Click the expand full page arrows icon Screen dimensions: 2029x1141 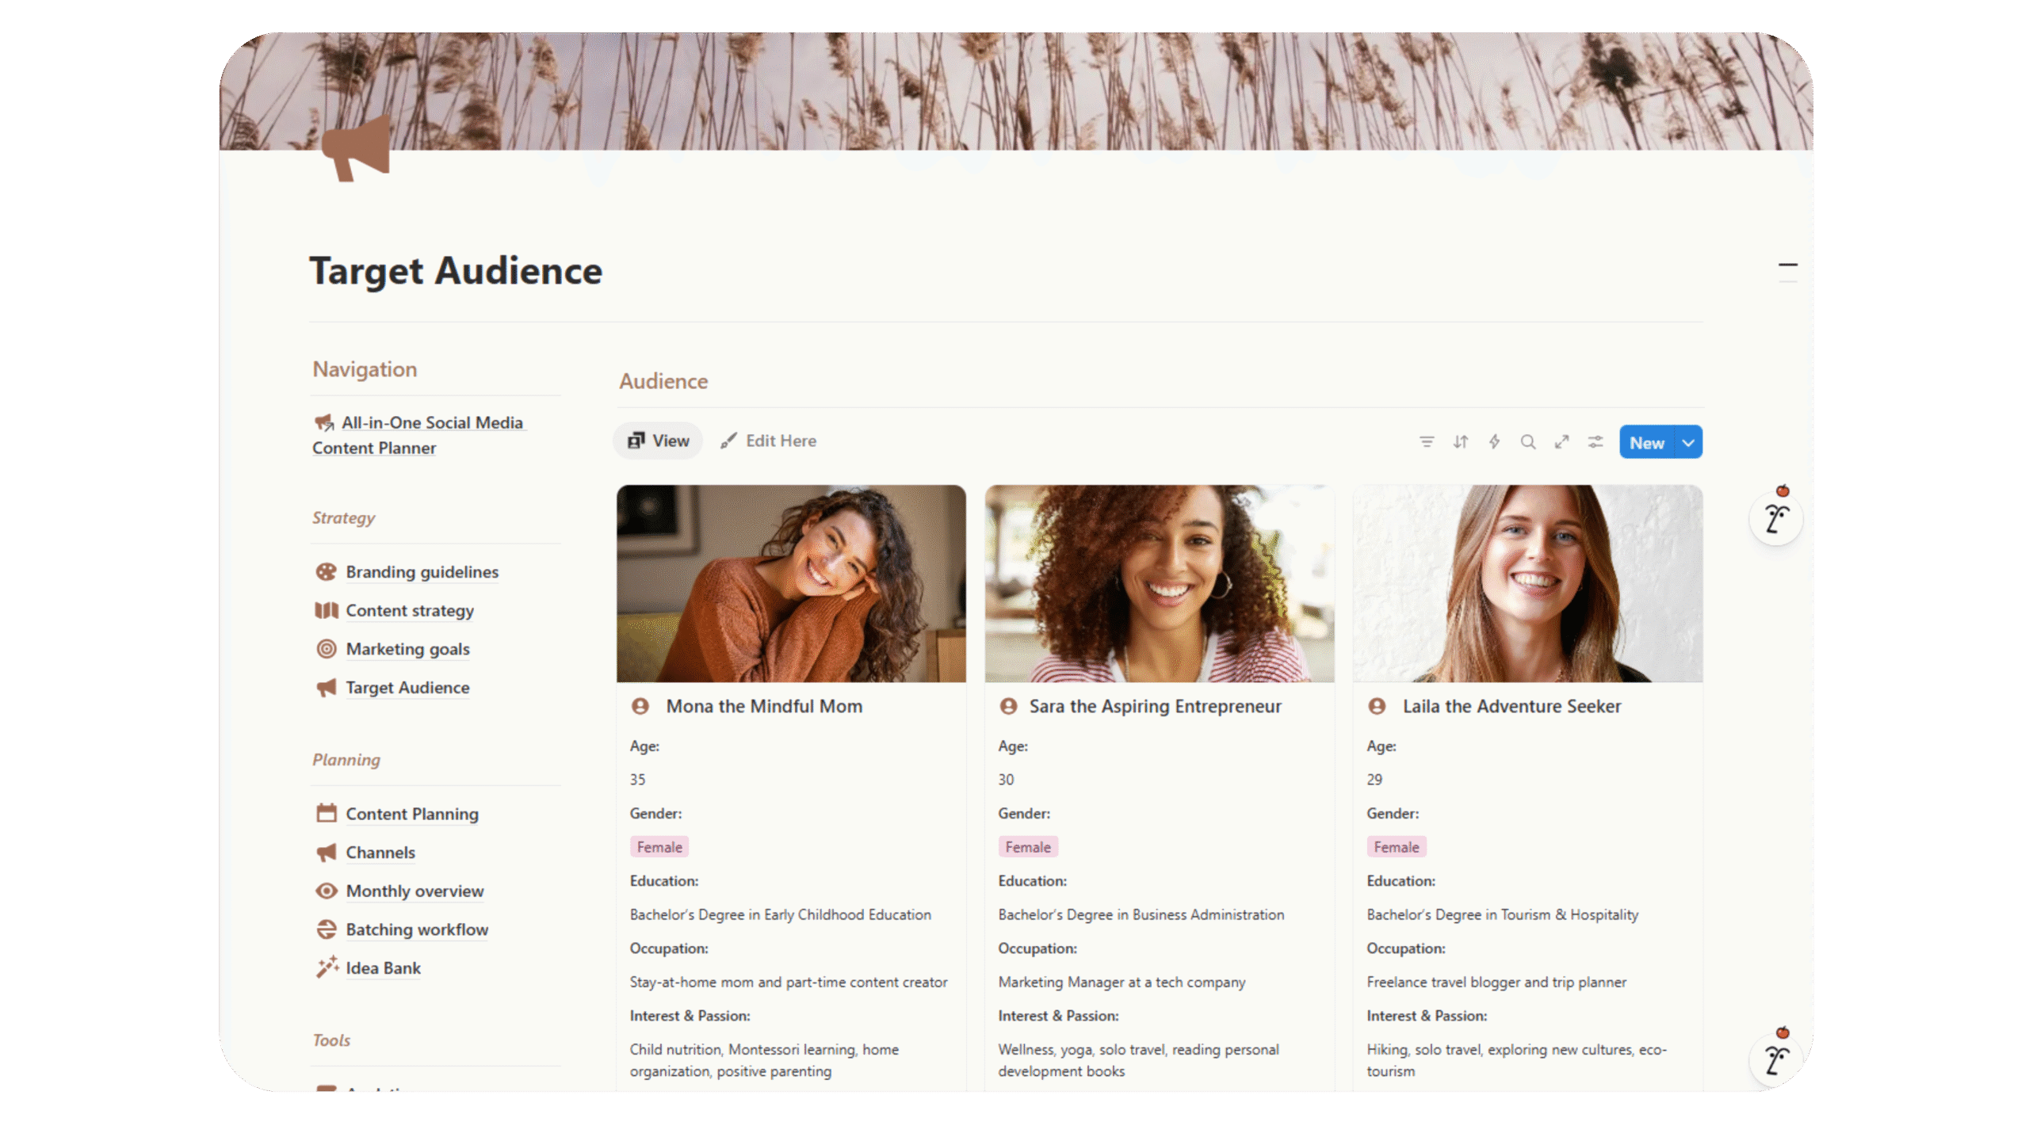pos(1561,442)
